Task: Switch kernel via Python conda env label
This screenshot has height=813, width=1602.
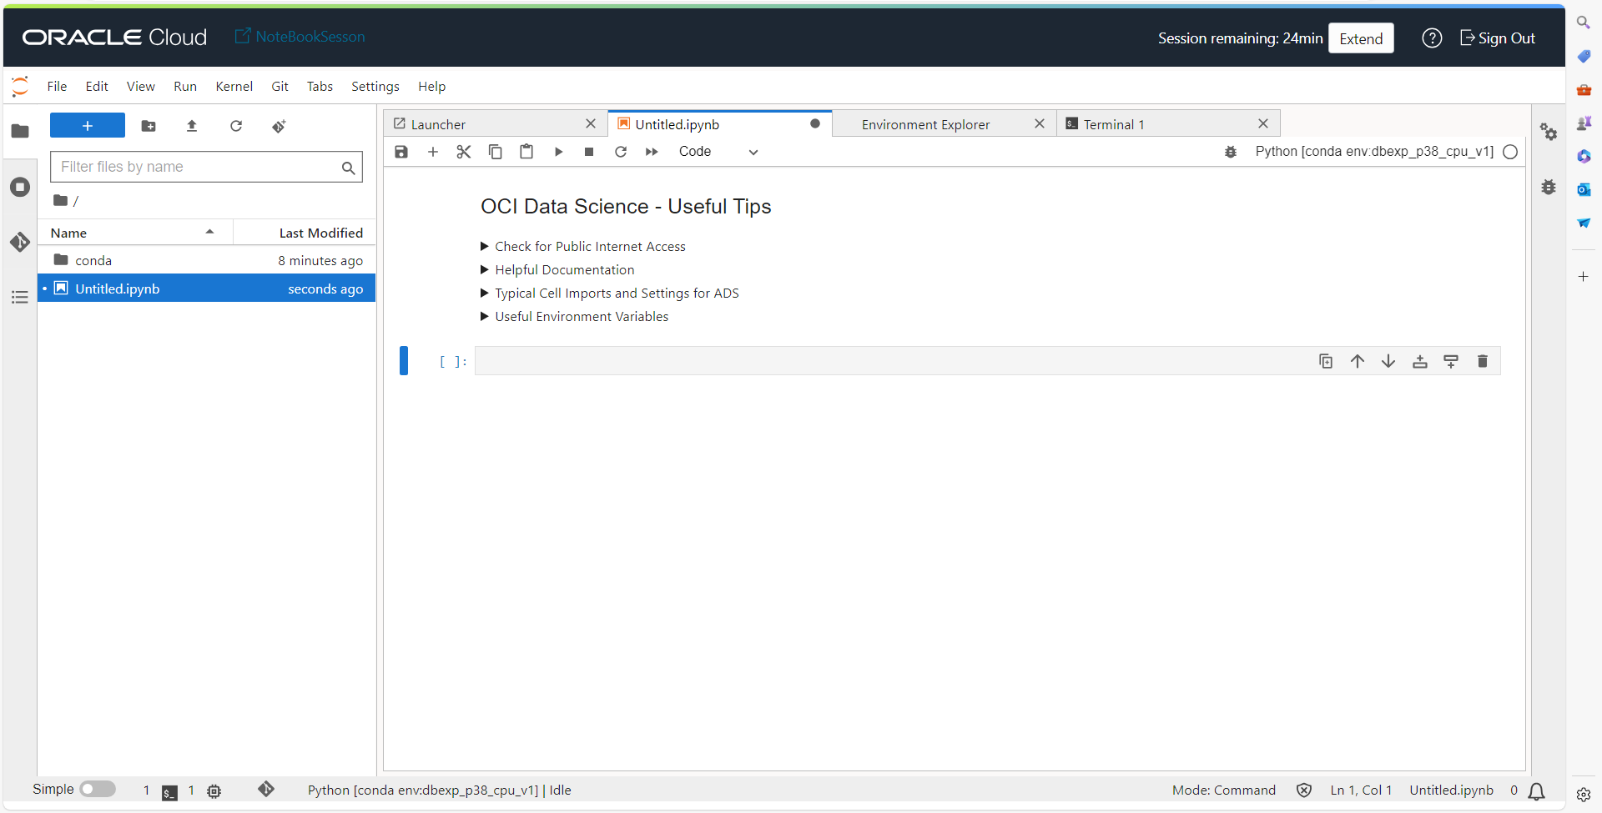Action: click(x=1374, y=152)
